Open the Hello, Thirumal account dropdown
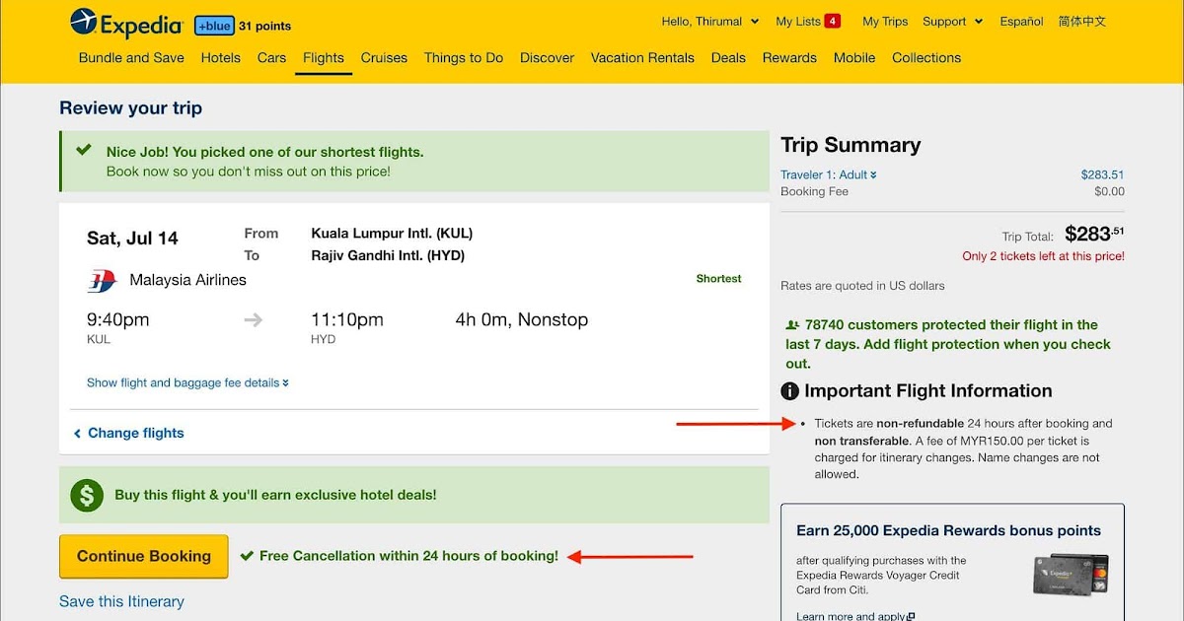 pos(709,21)
